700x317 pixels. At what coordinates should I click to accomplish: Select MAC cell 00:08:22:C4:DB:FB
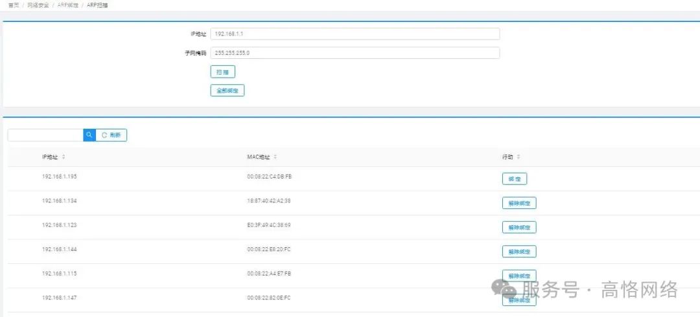pyautogui.click(x=269, y=177)
